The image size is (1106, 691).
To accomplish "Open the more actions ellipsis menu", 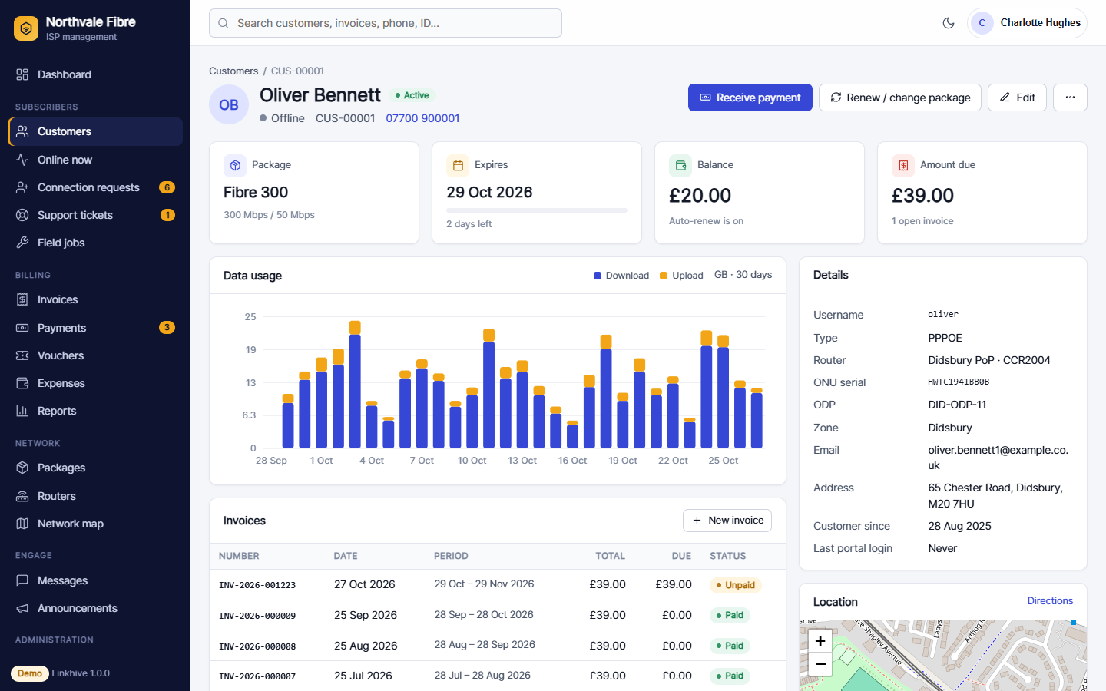I will (1070, 98).
